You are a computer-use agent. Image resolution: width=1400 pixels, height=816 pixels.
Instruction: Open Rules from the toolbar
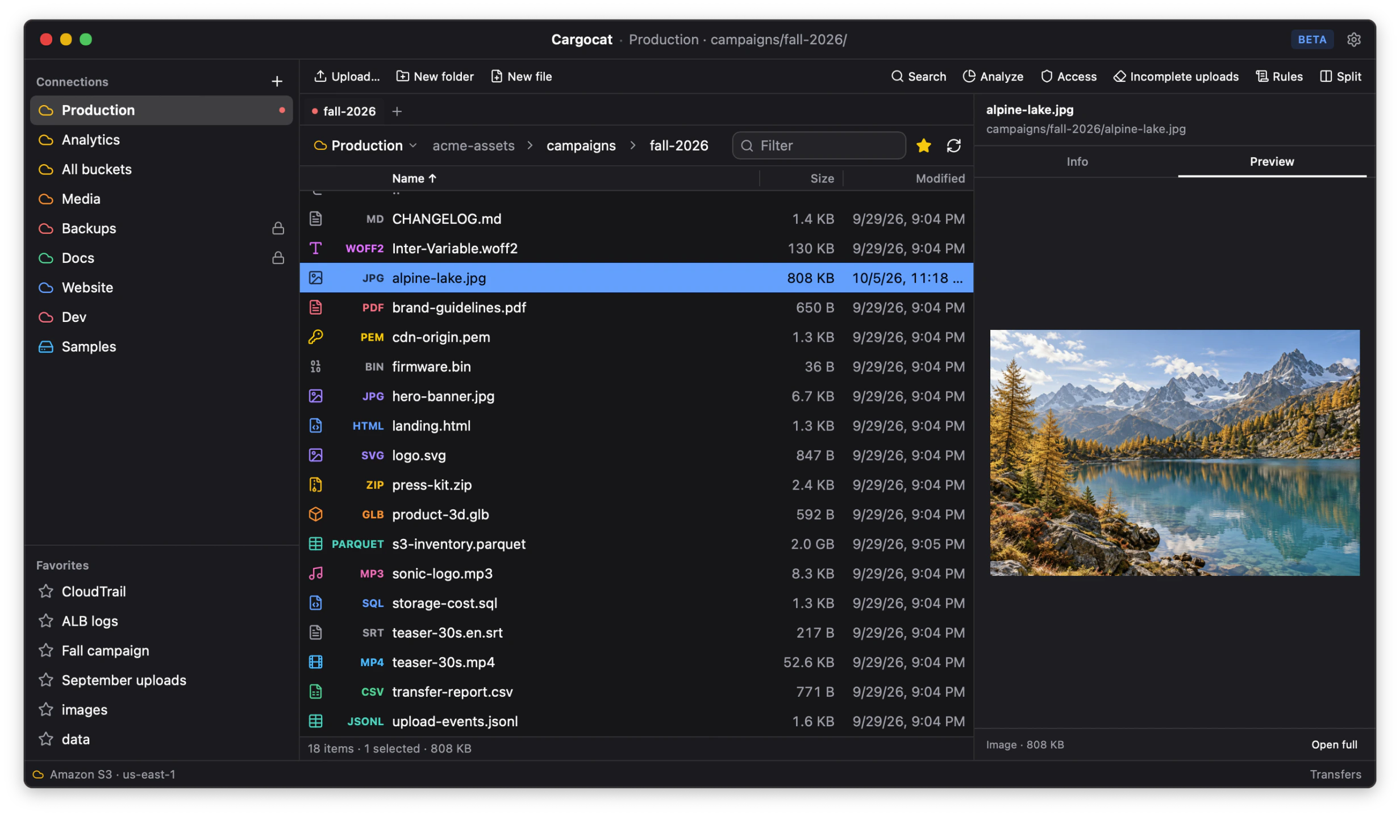(1279, 77)
